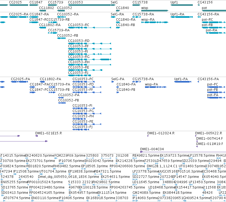The image size is (226, 202).
Task: Select transcript CG2025-RA label
Action: [x=19, y=14]
